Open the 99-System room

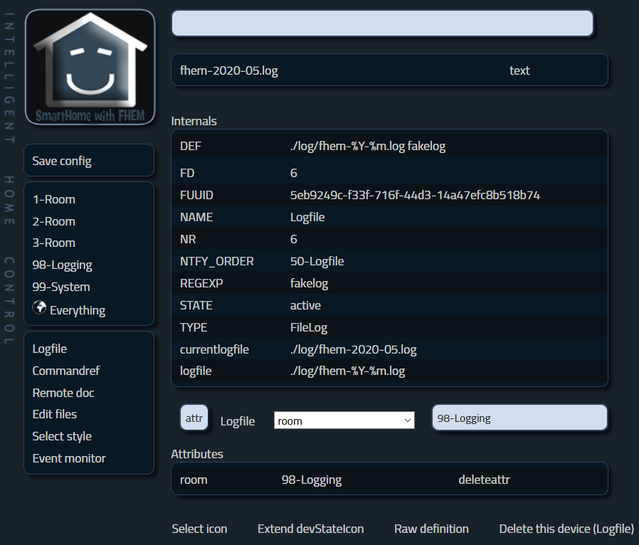coord(61,287)
